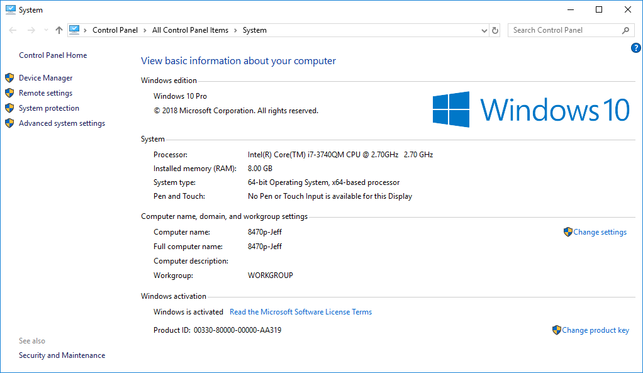643x373 pixels.
Task: Click Change product key
Action: (595, 330)
